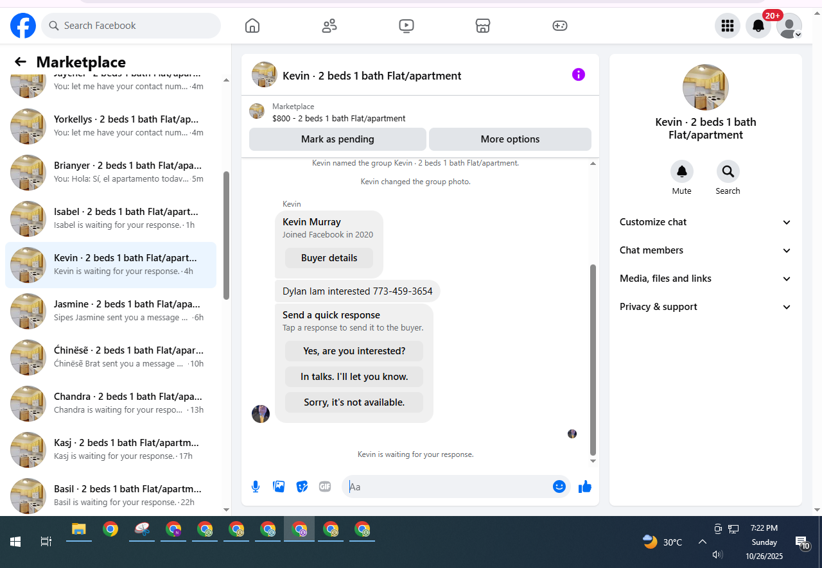
Task: Open the Windows notification center icon
Action: (801, 543)
